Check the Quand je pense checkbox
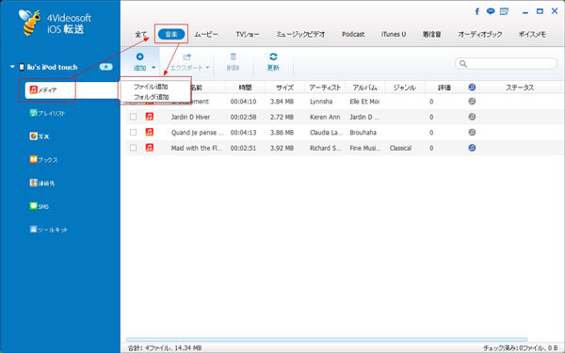The height and width of the screenshot is (353, 565). click(134, 132)
